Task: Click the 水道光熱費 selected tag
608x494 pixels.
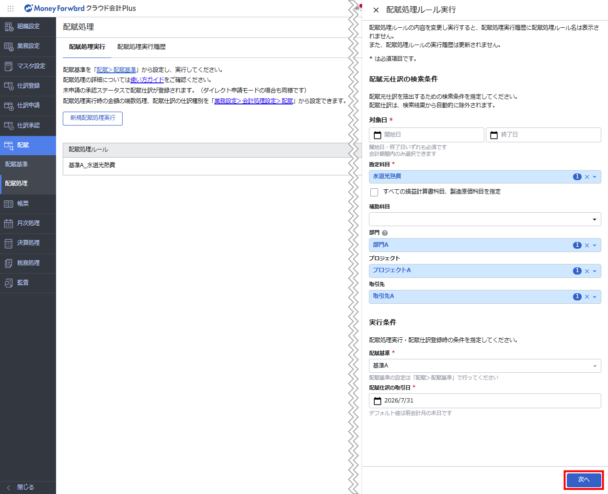Action: pyautogui.click(x=387, y=176)
